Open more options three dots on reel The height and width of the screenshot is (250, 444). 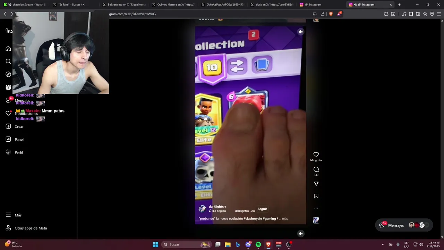click(x=316, y=208)
